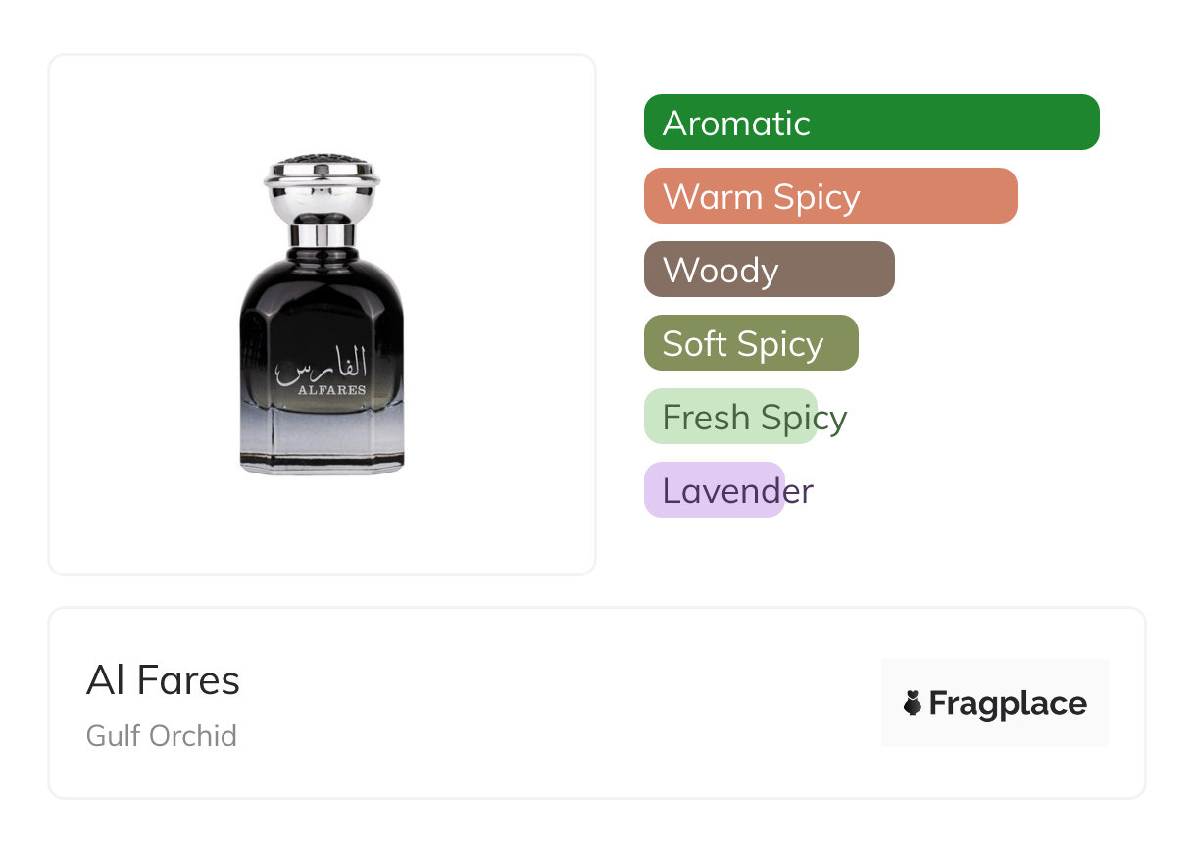The width and height of the screenshot is (1194, 847).
Task: Open the Gulf Orchid brand link
Action: (162, 735)
